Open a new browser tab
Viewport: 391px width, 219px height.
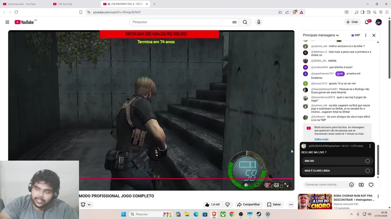click(x=154, y=4)
